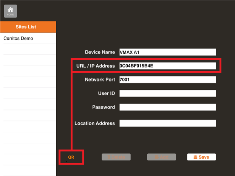Image resolution: width=235 pixels, height=176 pixels.
Task: Click the URL / IP Address label
Action: pos(95,66)
